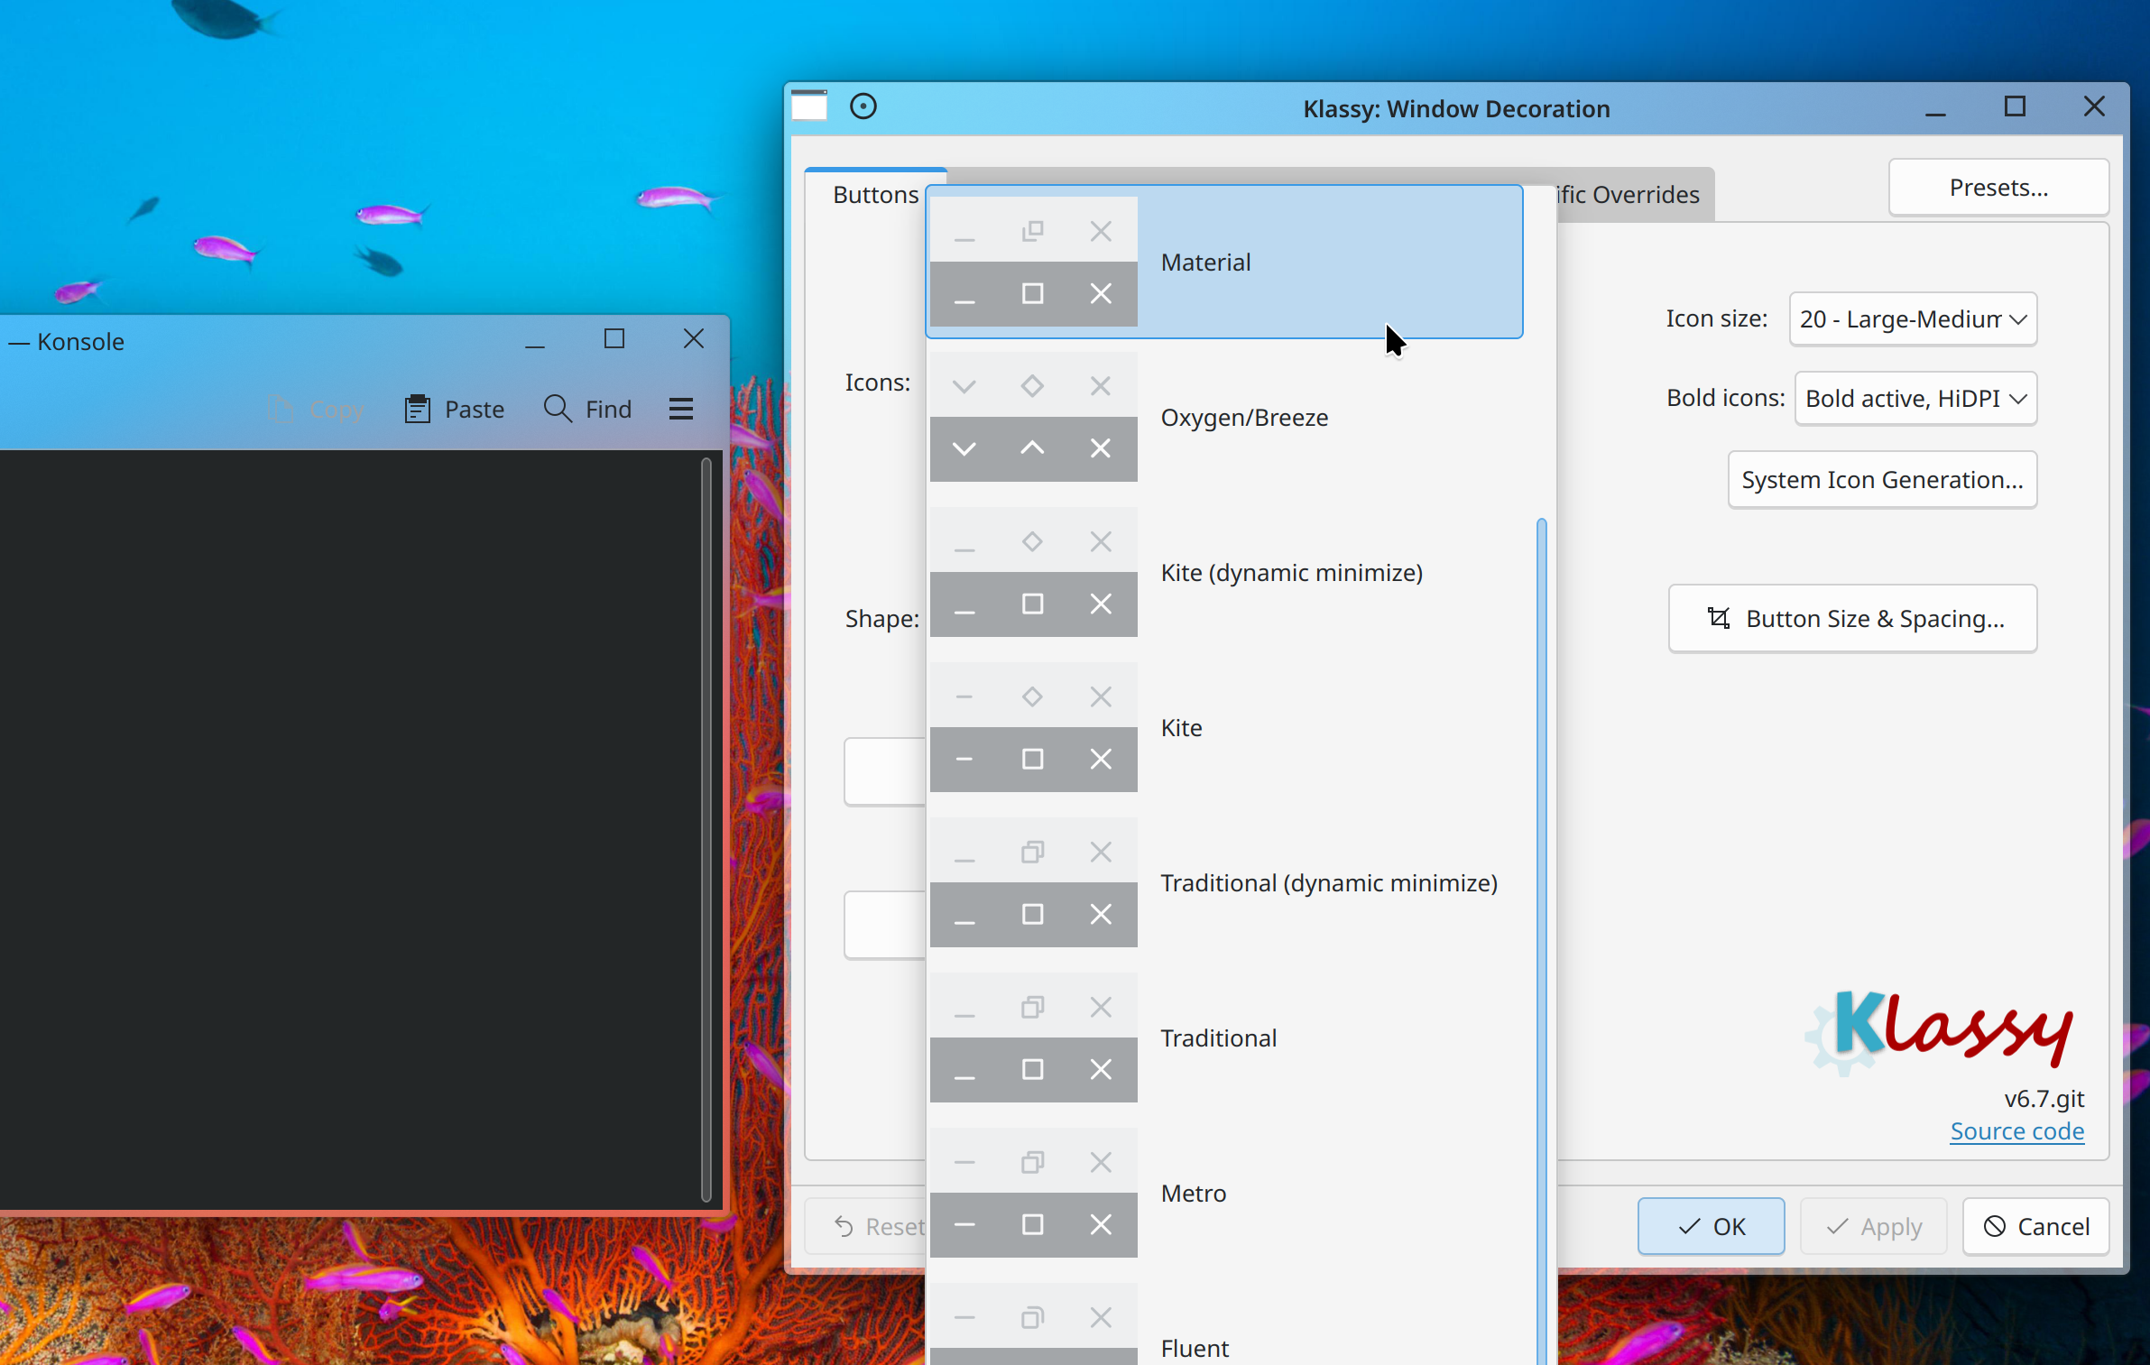Pick the Metro icon style
2150x1365 pixels.
pos(1224,1193)
